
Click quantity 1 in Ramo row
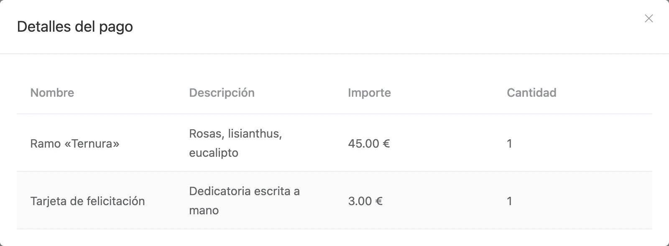509,143
